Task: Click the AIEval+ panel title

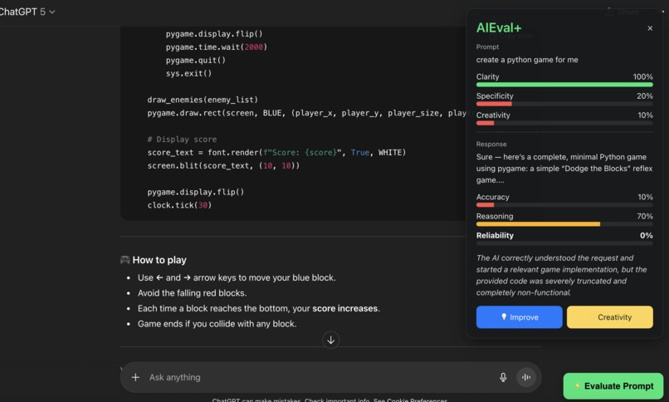Action: [x=499, y=28]
